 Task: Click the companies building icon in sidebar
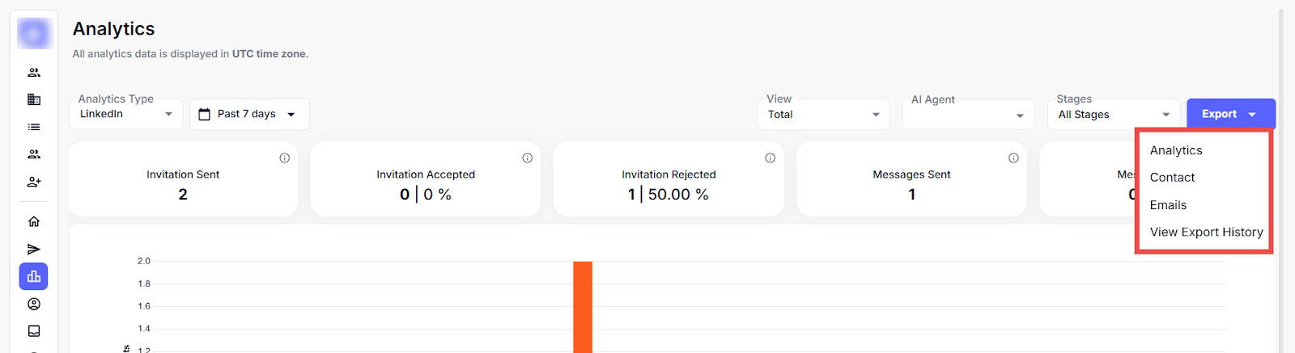34,99
